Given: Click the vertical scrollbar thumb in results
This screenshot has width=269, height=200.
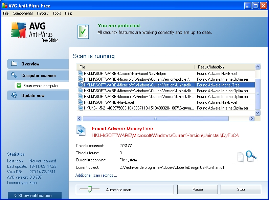Looking at the screenshot, I should coord(257,94).
